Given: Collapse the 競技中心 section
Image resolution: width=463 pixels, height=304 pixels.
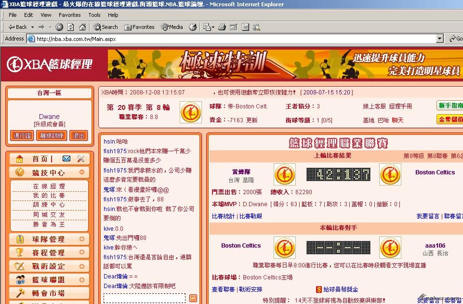Looking at the screenshot, I should tap(82, 172).
